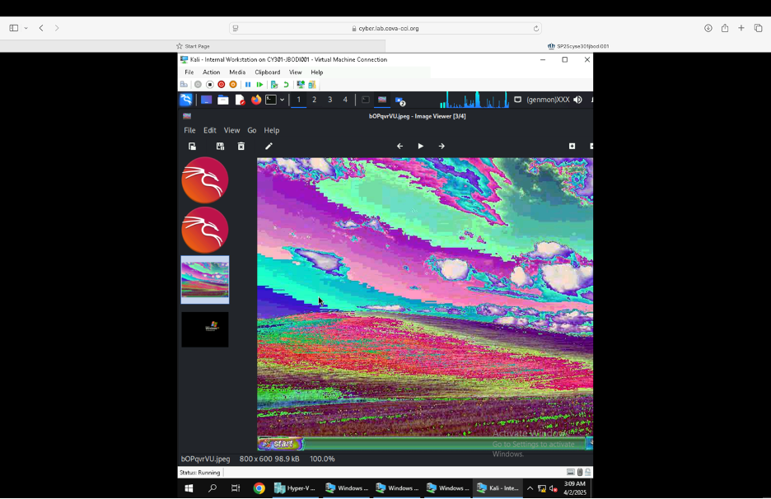Select the Windows logo thumbnail in sidebar

coord(205,329)
